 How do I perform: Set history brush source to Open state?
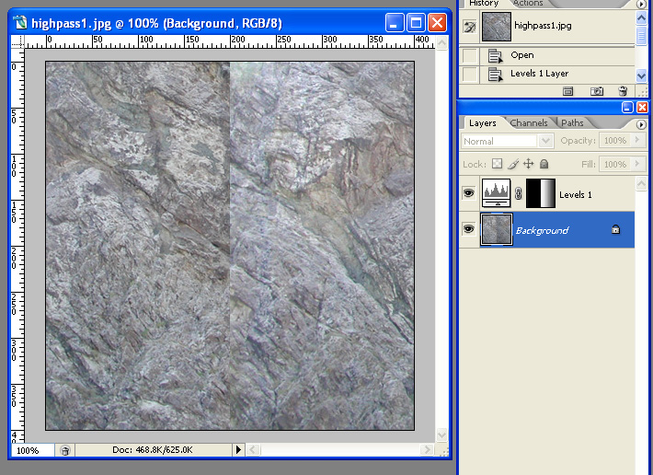click(x=469, y=55)
